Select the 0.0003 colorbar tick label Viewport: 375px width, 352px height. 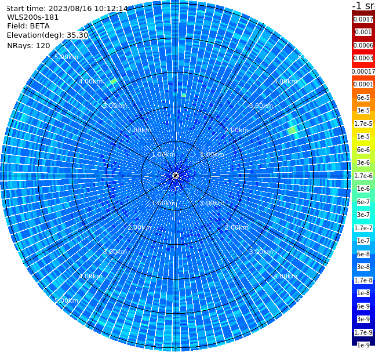pos(363,58)
